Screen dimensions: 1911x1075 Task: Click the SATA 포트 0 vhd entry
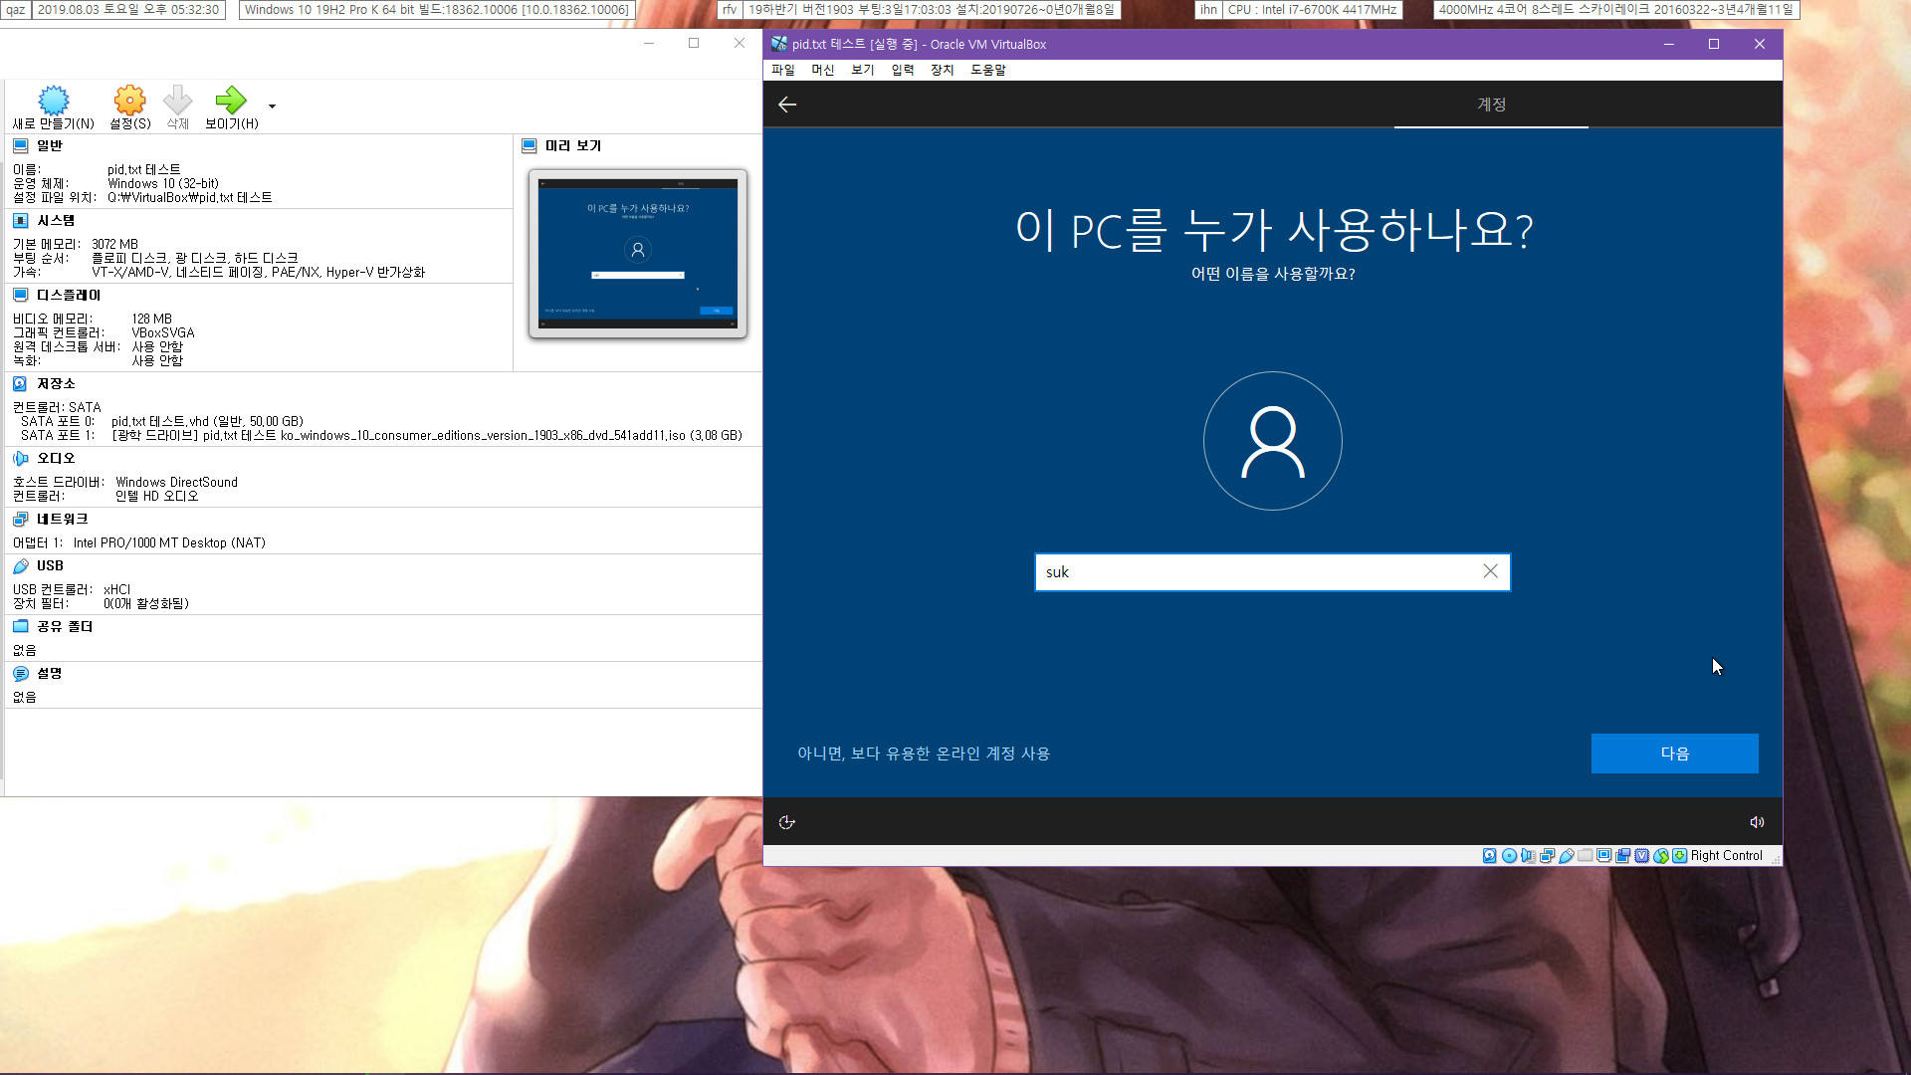162,421
